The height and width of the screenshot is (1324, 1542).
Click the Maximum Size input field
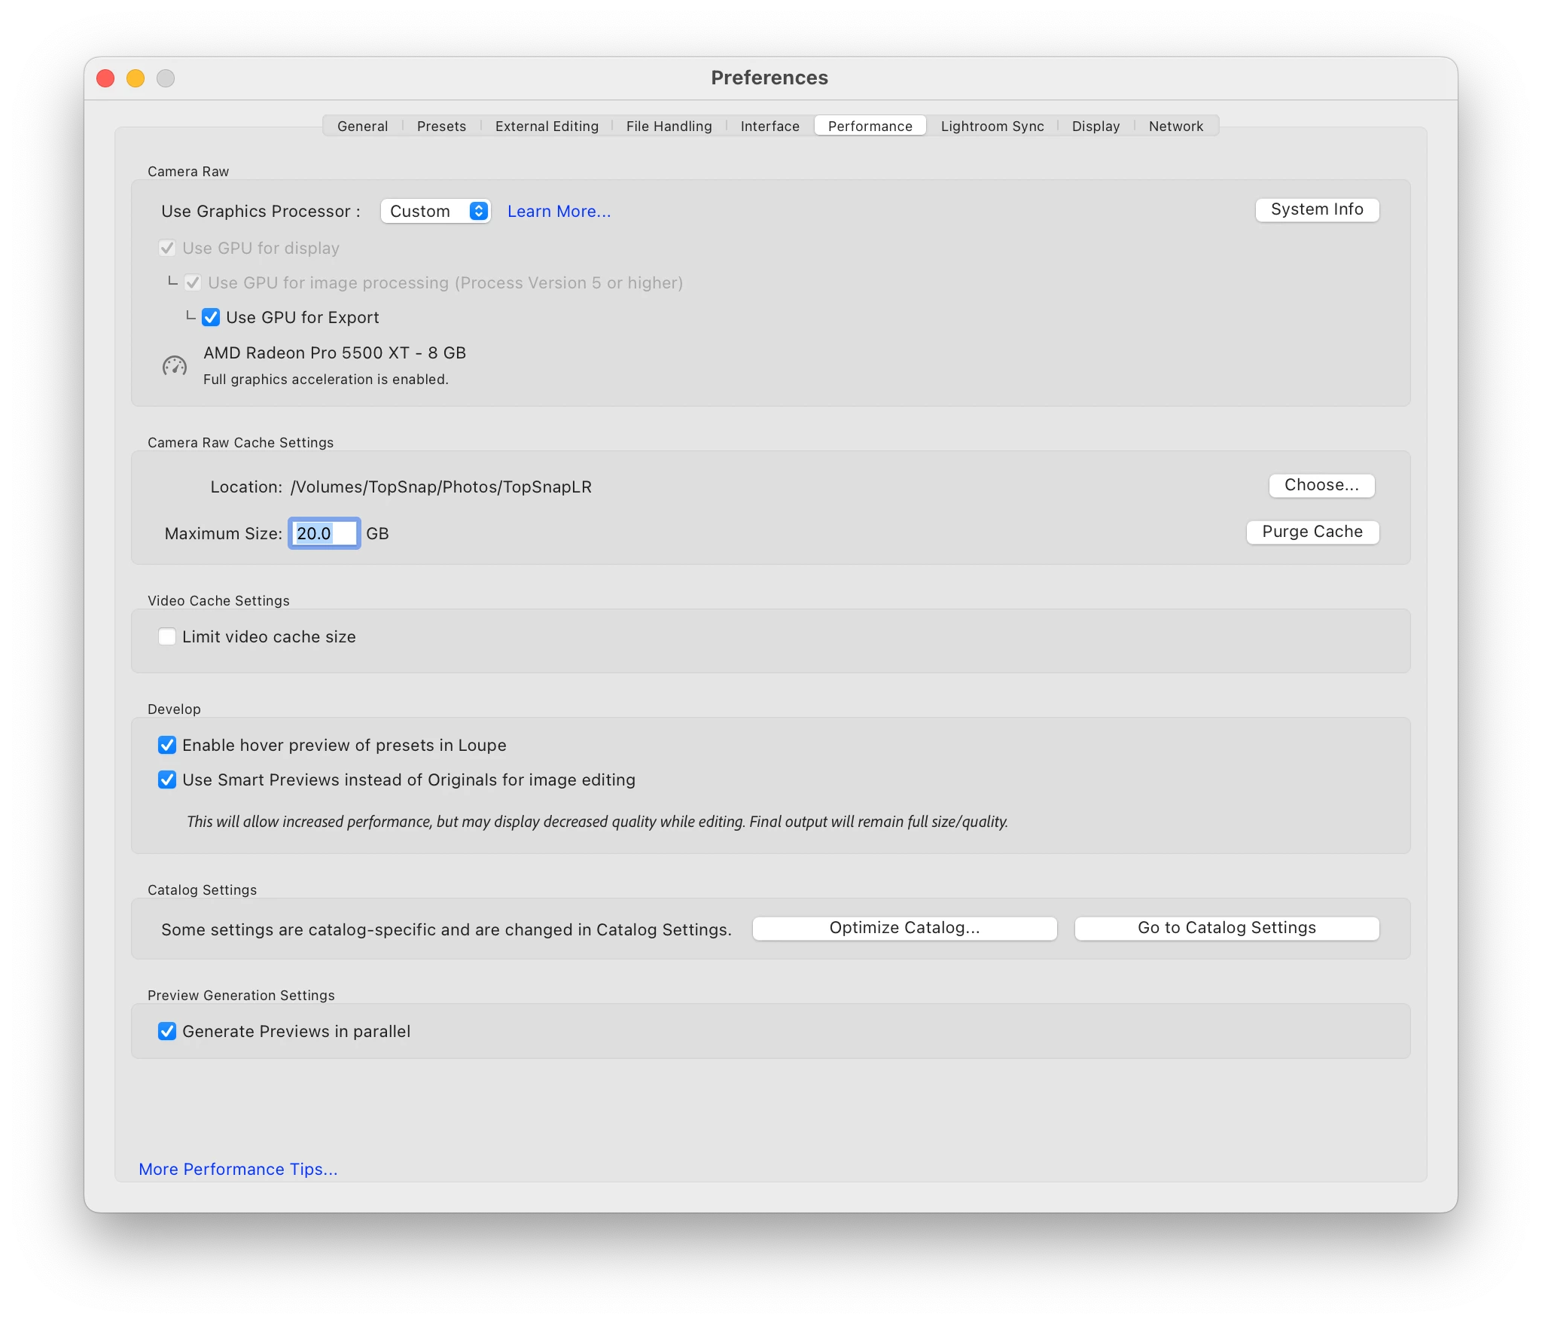click(x=324, y=534)
